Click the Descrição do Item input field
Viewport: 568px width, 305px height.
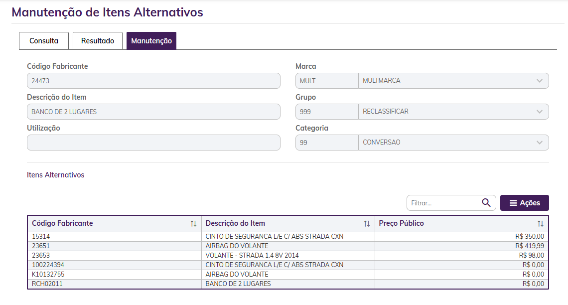pyautogui.click(x=153, y=112)
